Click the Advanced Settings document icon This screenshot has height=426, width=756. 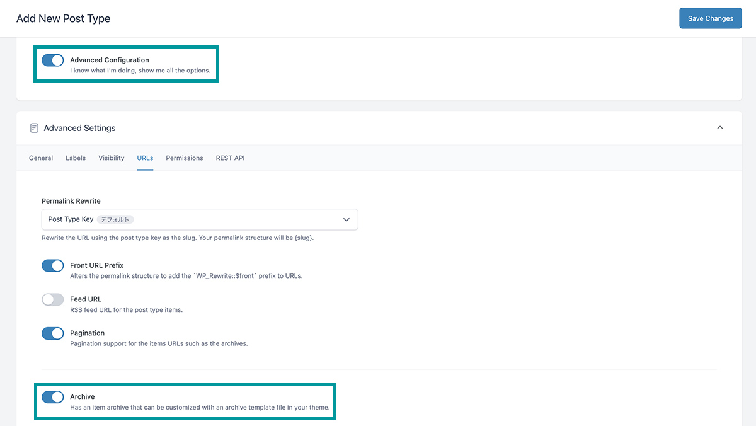[x=34, y=128]
